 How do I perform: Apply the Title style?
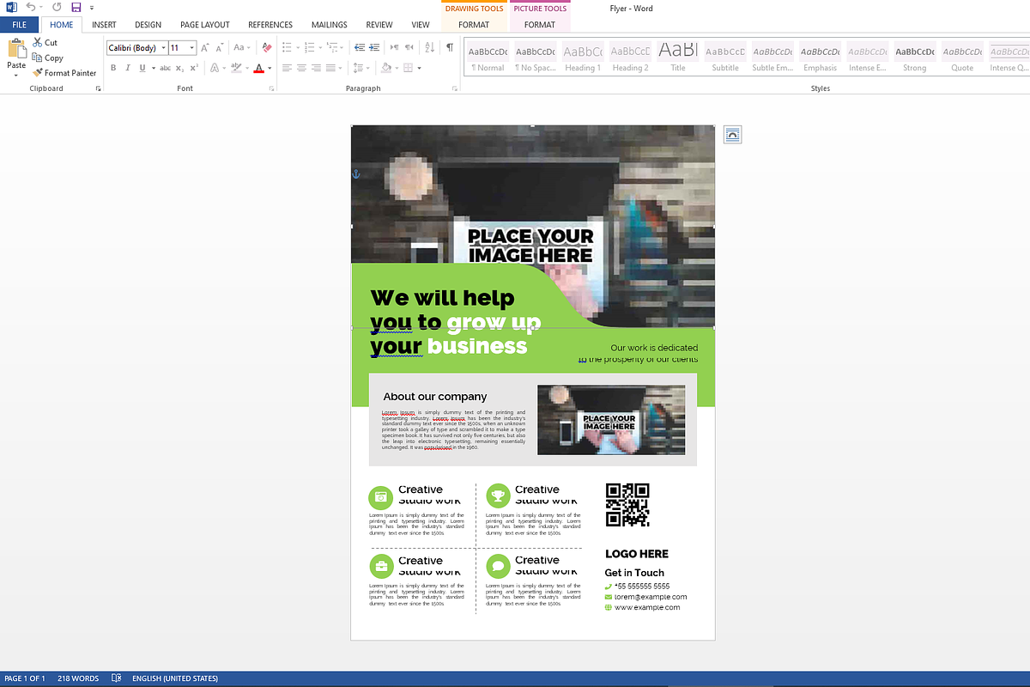tap(678, 58)
